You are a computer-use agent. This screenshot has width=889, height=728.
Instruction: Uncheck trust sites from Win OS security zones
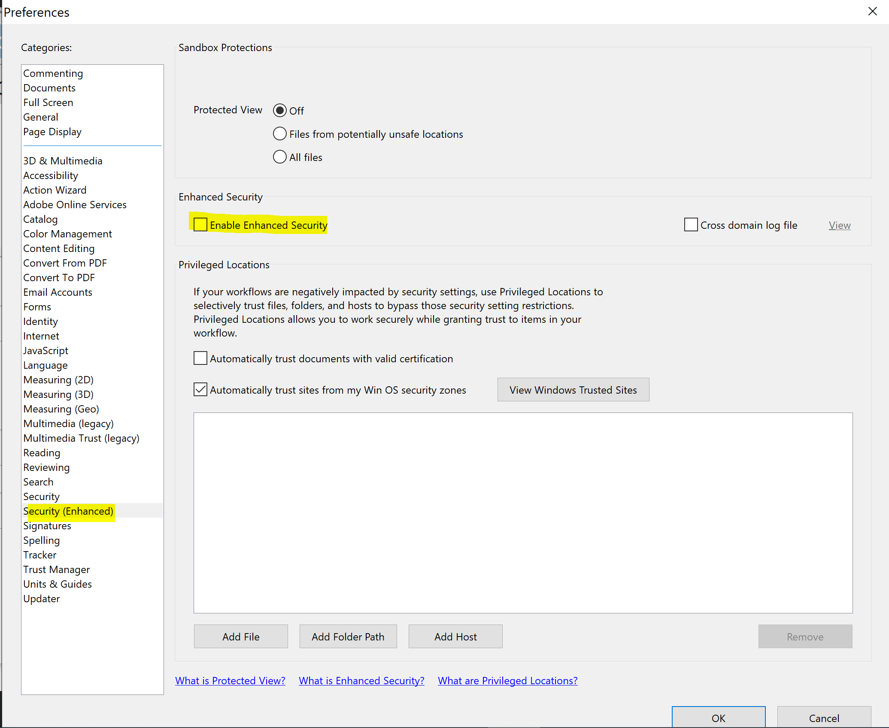click(200, 390)
